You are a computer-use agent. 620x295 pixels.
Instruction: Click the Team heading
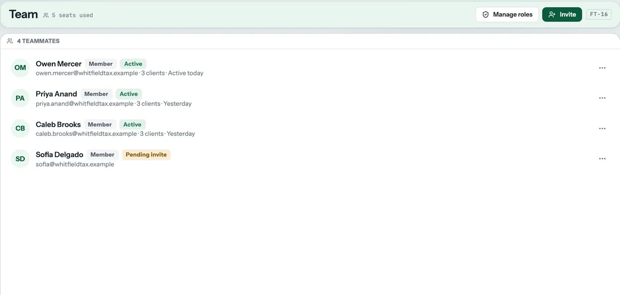pos(23,14)
